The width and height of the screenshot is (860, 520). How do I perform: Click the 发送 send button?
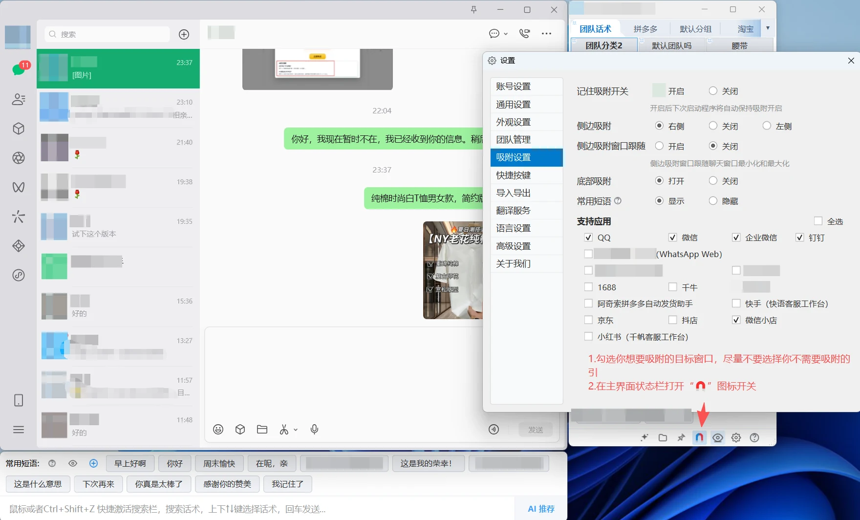pos(536,430)
